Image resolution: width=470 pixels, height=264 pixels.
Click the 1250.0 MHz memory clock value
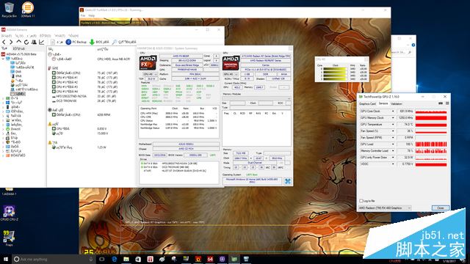tap(405, 118)
